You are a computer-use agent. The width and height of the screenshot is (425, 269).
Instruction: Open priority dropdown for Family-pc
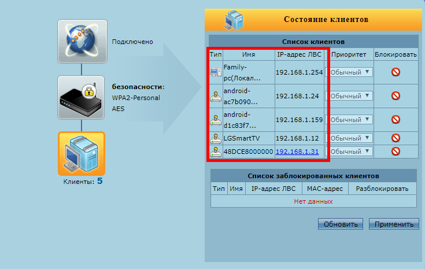pos(349,72)
